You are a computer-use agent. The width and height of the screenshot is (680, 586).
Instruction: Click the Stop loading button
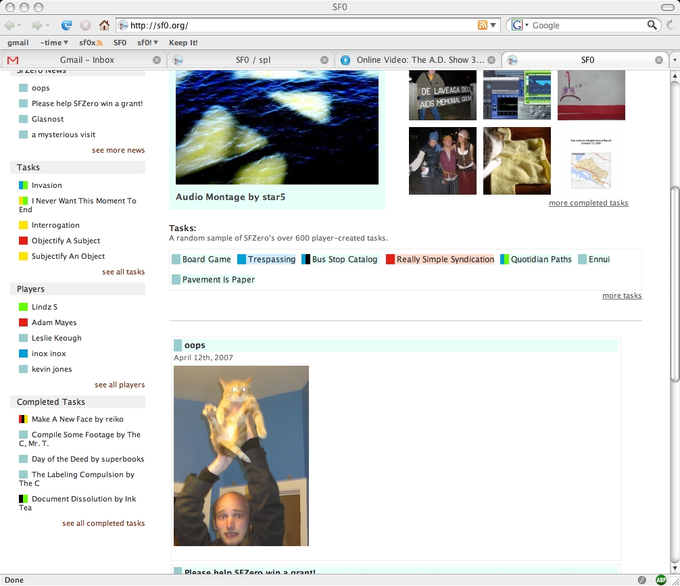coord(85,25)
